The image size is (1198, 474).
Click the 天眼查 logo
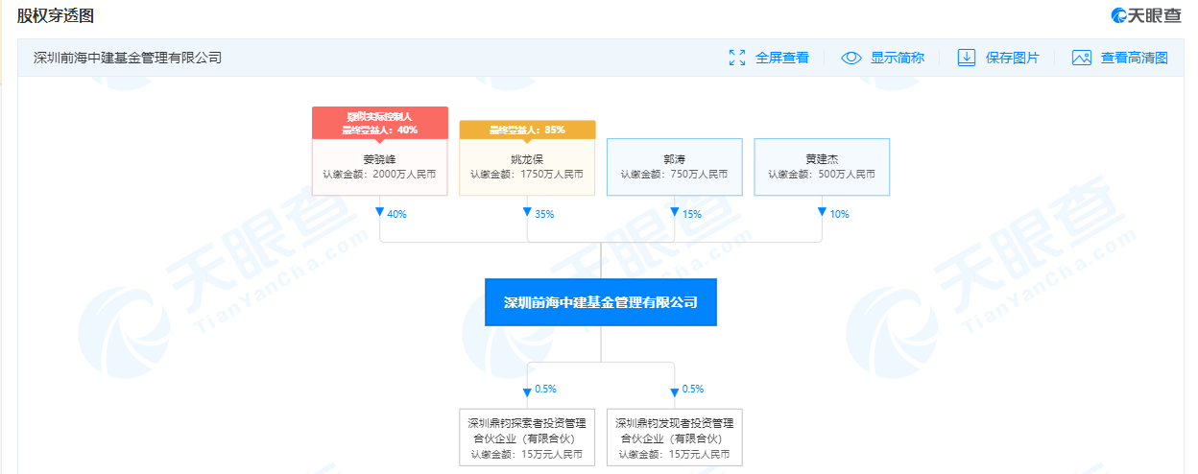(1146, 15)
